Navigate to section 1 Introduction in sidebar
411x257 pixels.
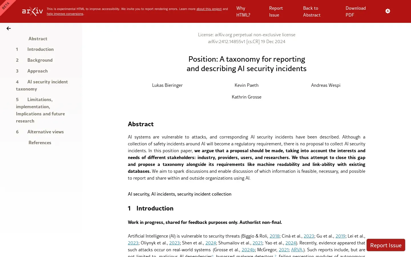pos(40,49)
